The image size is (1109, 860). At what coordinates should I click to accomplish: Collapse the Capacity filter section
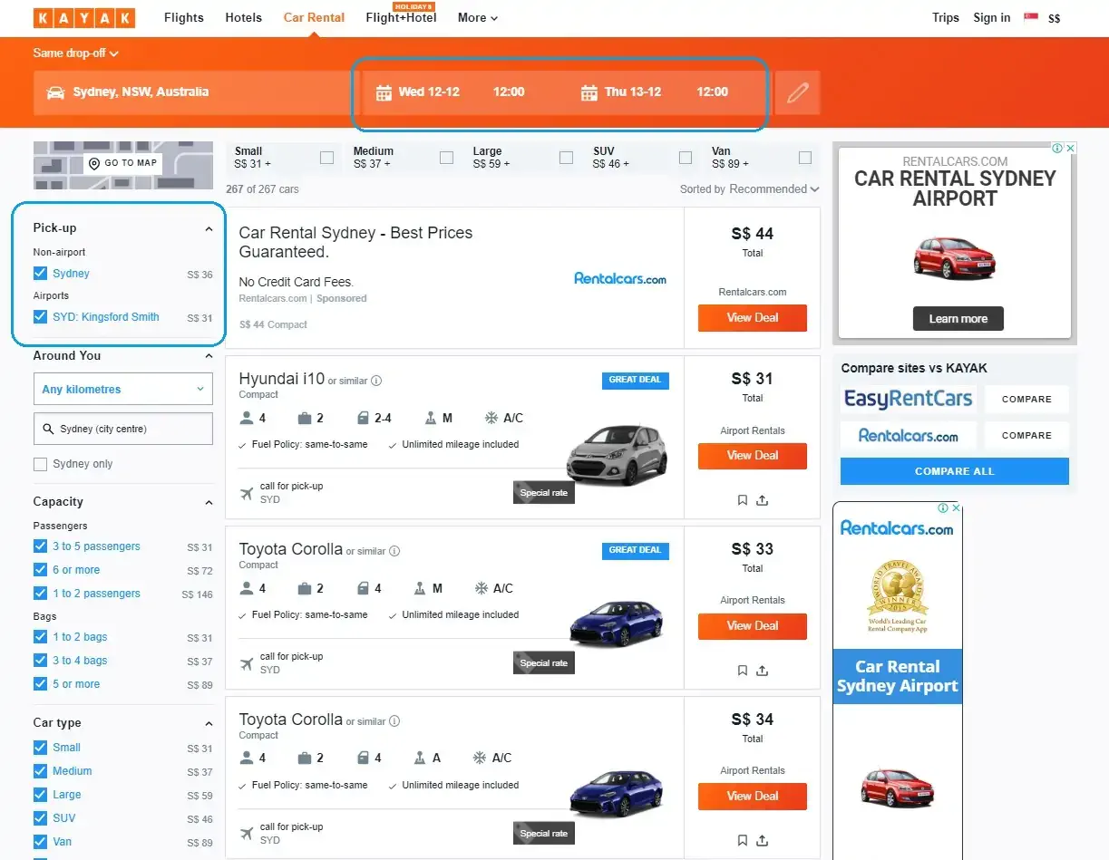[x=209, y=503]
